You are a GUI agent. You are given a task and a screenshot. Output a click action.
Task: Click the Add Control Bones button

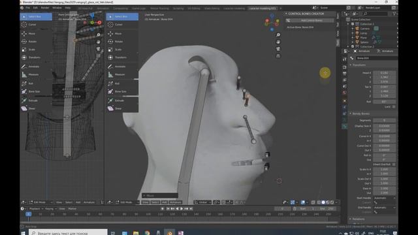click(x=310, y=20)
